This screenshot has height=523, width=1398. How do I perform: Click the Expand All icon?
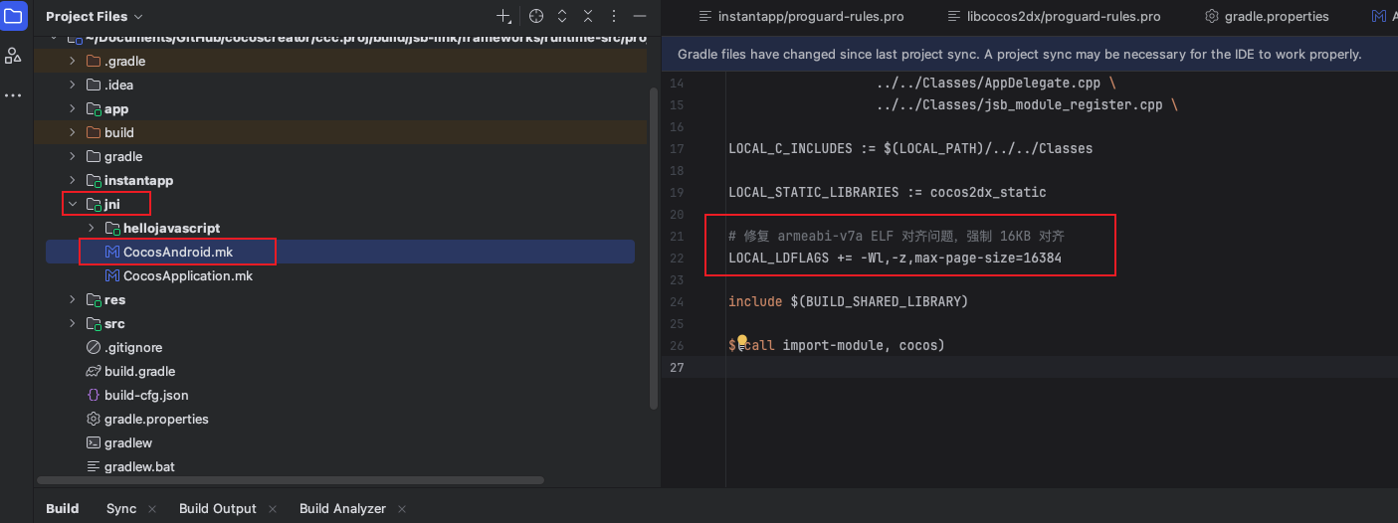tap(562, 17)
